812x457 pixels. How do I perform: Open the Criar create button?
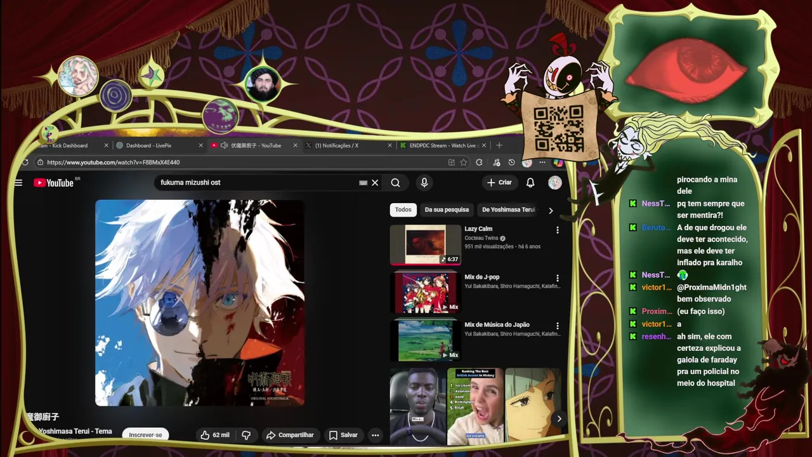click(499, 182)
